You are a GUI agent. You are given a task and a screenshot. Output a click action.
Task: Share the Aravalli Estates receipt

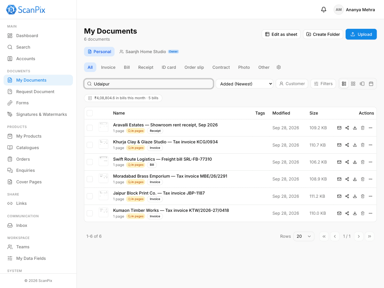point(347,128)
